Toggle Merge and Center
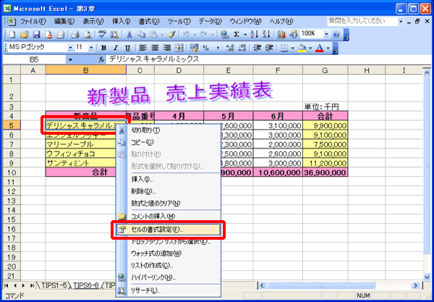Viewport: 434px width, 302px height. point(179,49)
